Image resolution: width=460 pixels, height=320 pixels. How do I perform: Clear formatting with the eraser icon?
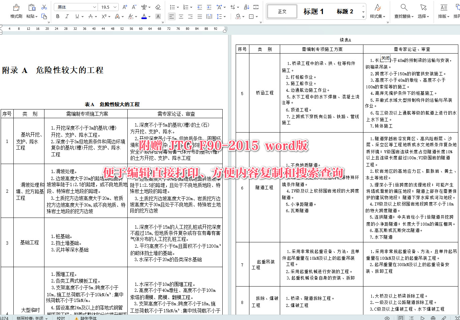tap(158, 7)
